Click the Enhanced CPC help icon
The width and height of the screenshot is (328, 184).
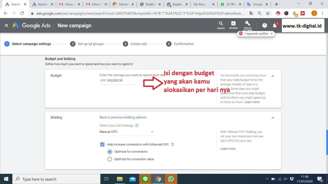point(173,144)
